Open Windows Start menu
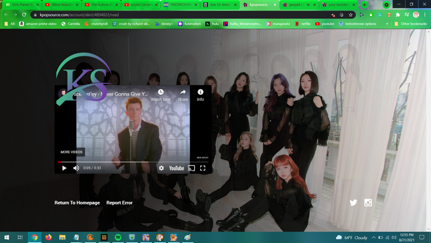The image size is (431, 243). pyautogui.click(x=7, y=237)
